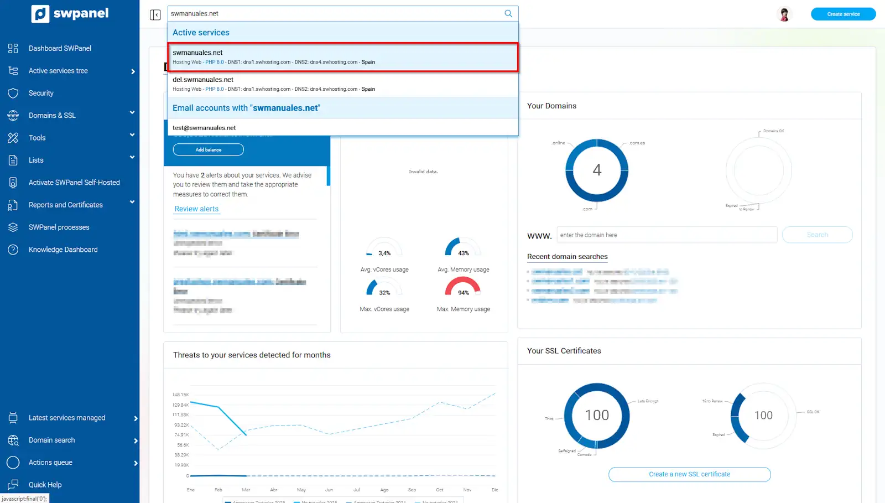
Task: Click the Create service button
Action: [843, 14]
